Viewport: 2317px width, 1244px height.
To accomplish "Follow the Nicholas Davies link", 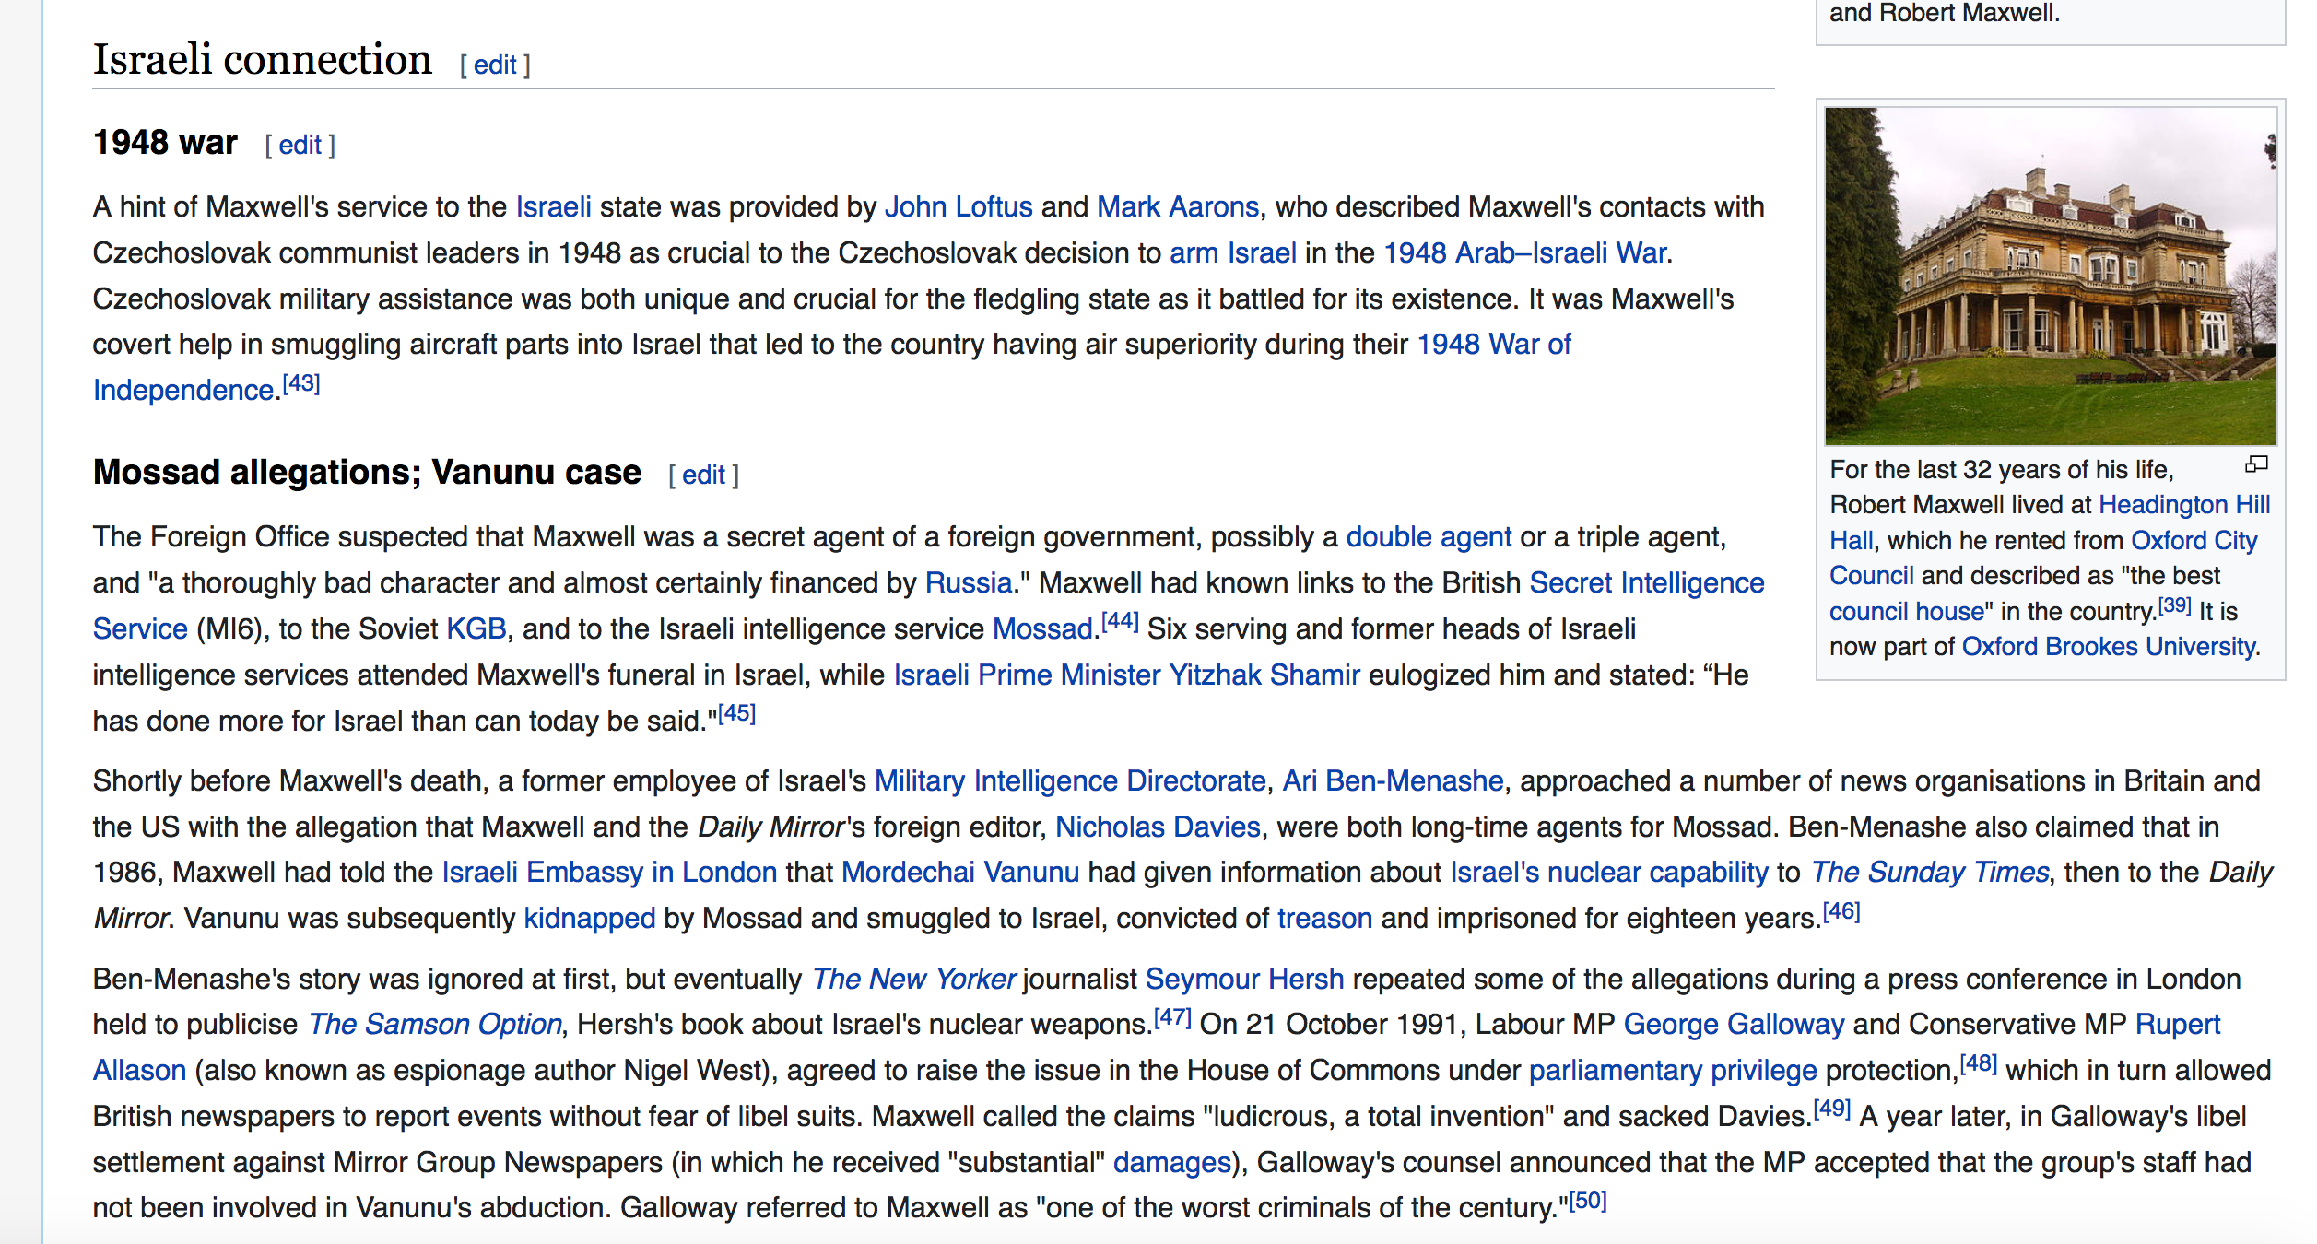I will 1158,827.
